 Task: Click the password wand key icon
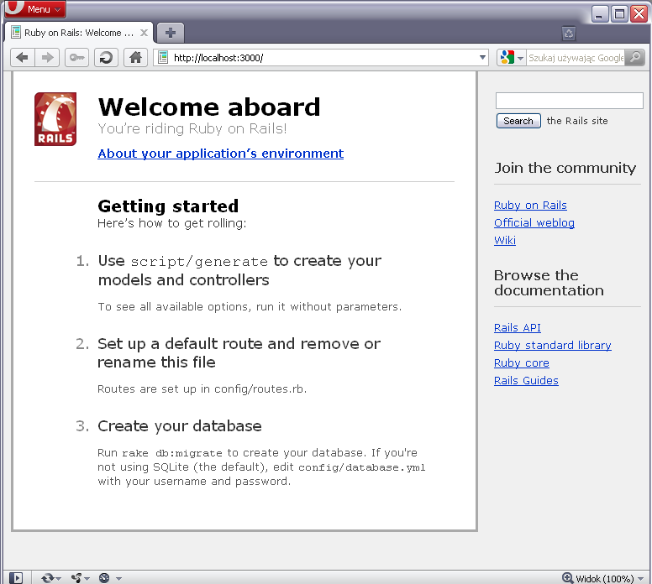[77, 57]
